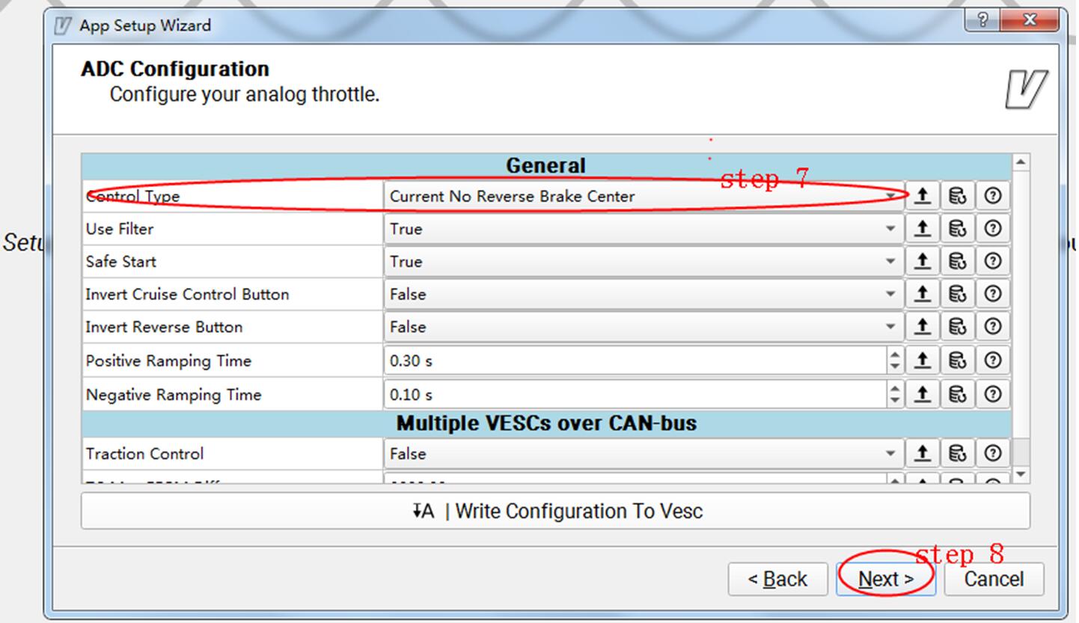The height and width of the screenshot is (623, 1079).
Task: Increase Positive Ramping Time with up arrow
Action: click(895, 355)
